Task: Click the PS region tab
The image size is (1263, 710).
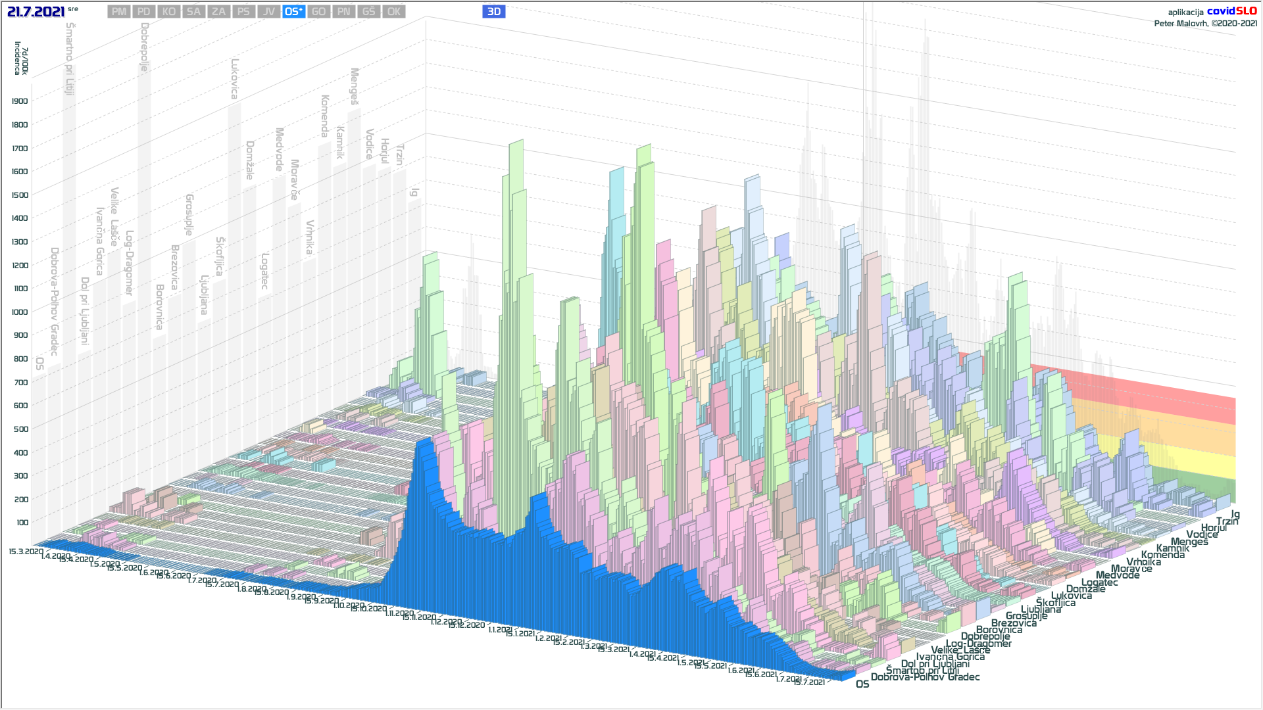Action: [243, 12]
